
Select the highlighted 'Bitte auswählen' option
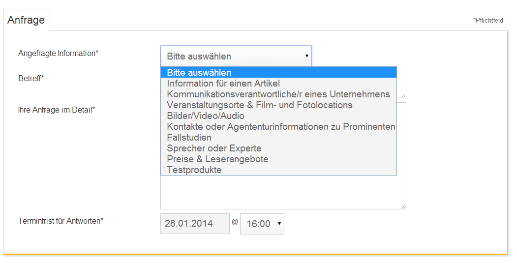(x=278, y=72)
